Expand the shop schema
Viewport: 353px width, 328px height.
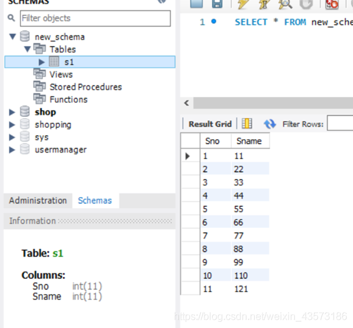tap(11, 112)
